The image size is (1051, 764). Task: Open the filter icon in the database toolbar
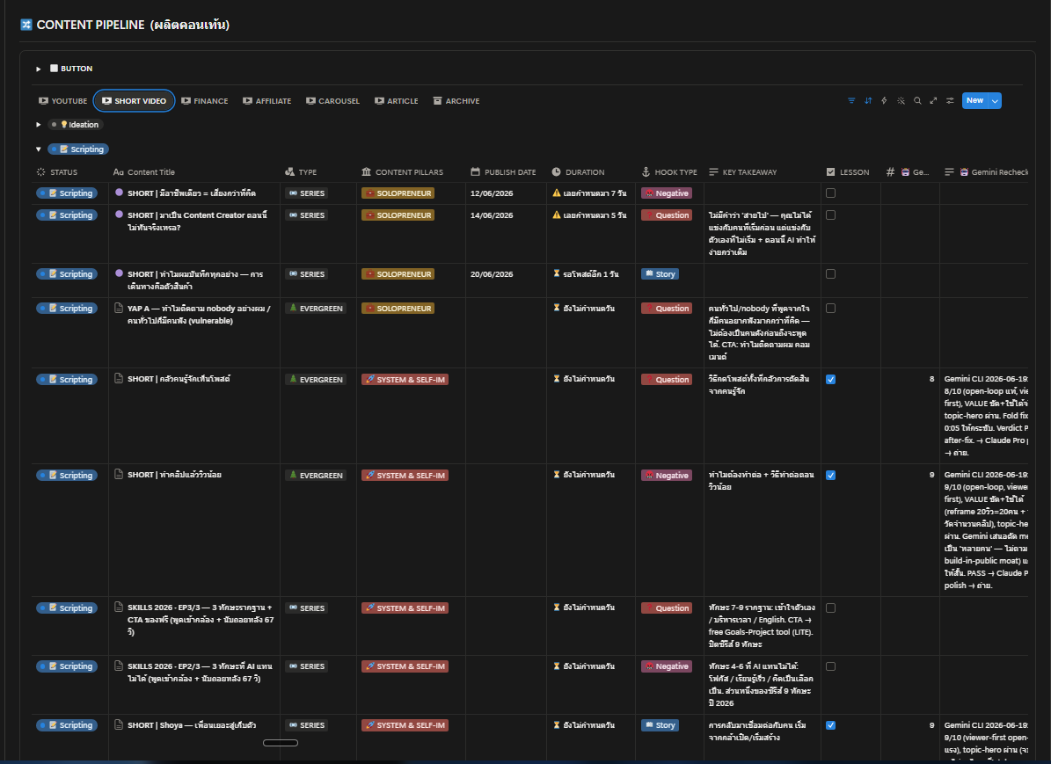pyautogui.click(x=851, y=100)
